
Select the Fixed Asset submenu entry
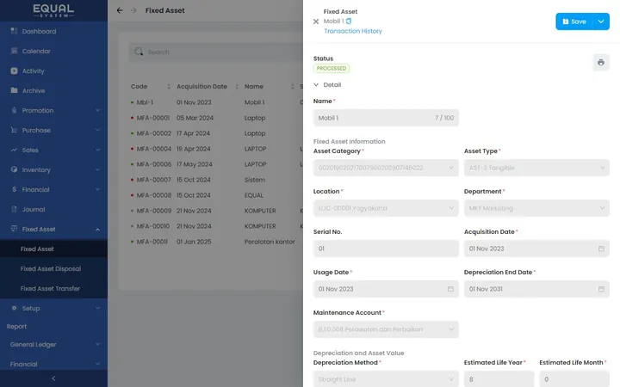click(x=53, y=249)
